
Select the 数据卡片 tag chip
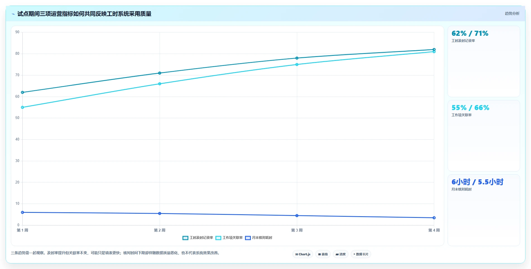[361, 254]
